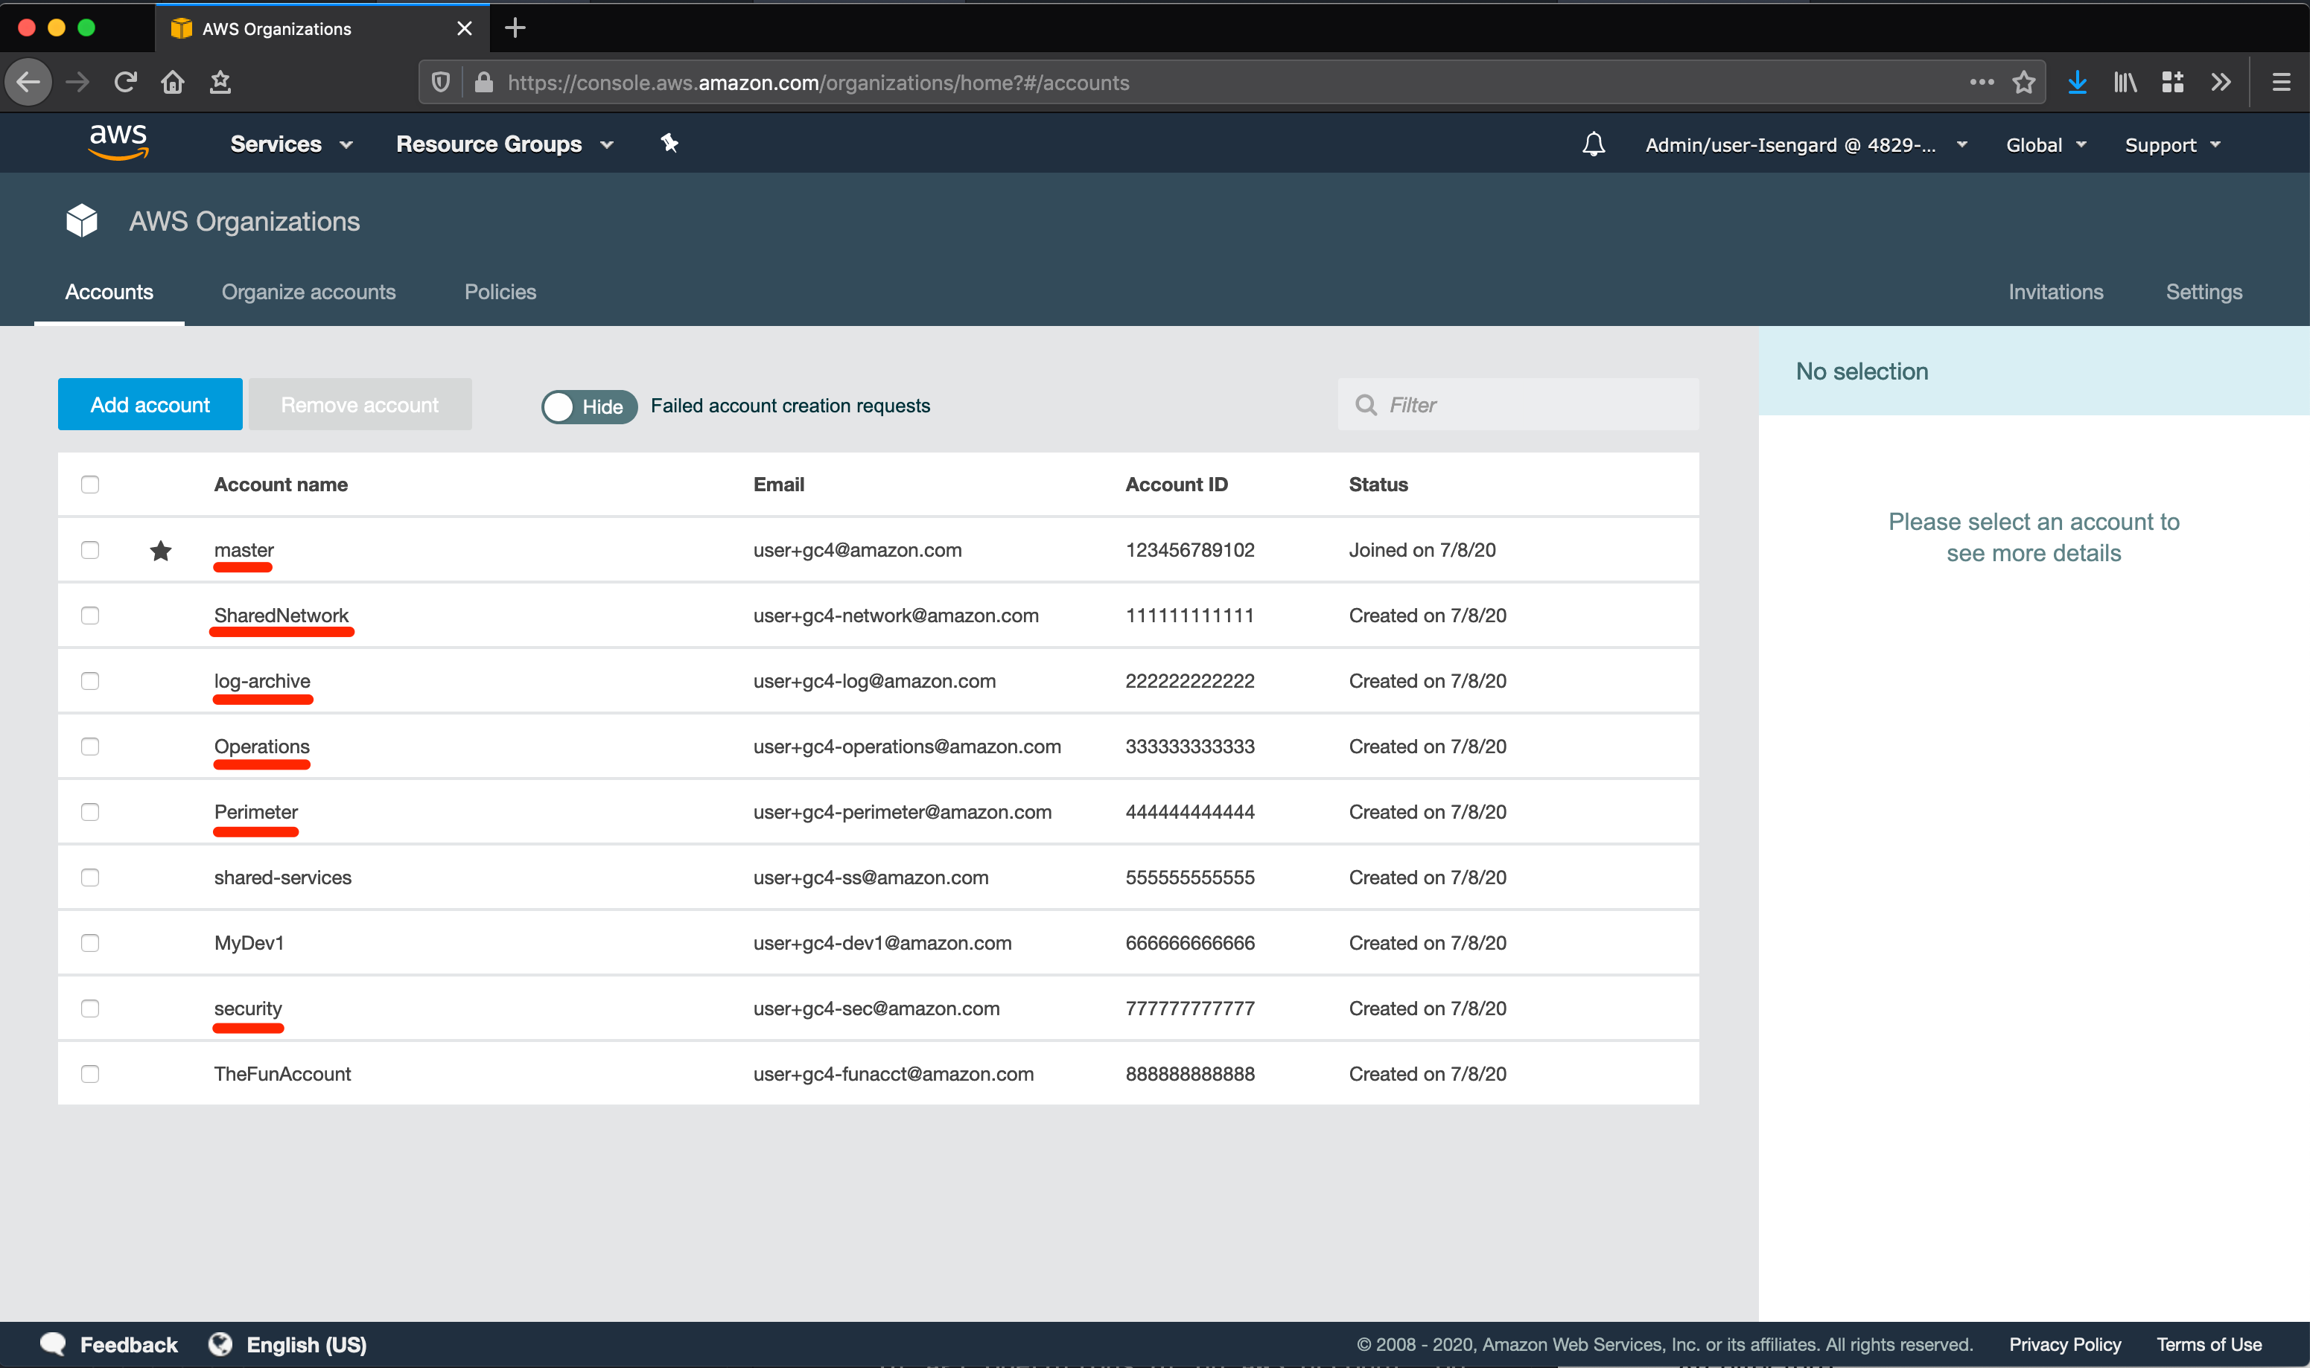2310x1368 pixels.
Task: Open the notifications bell
Action: tap(1594, 144)
